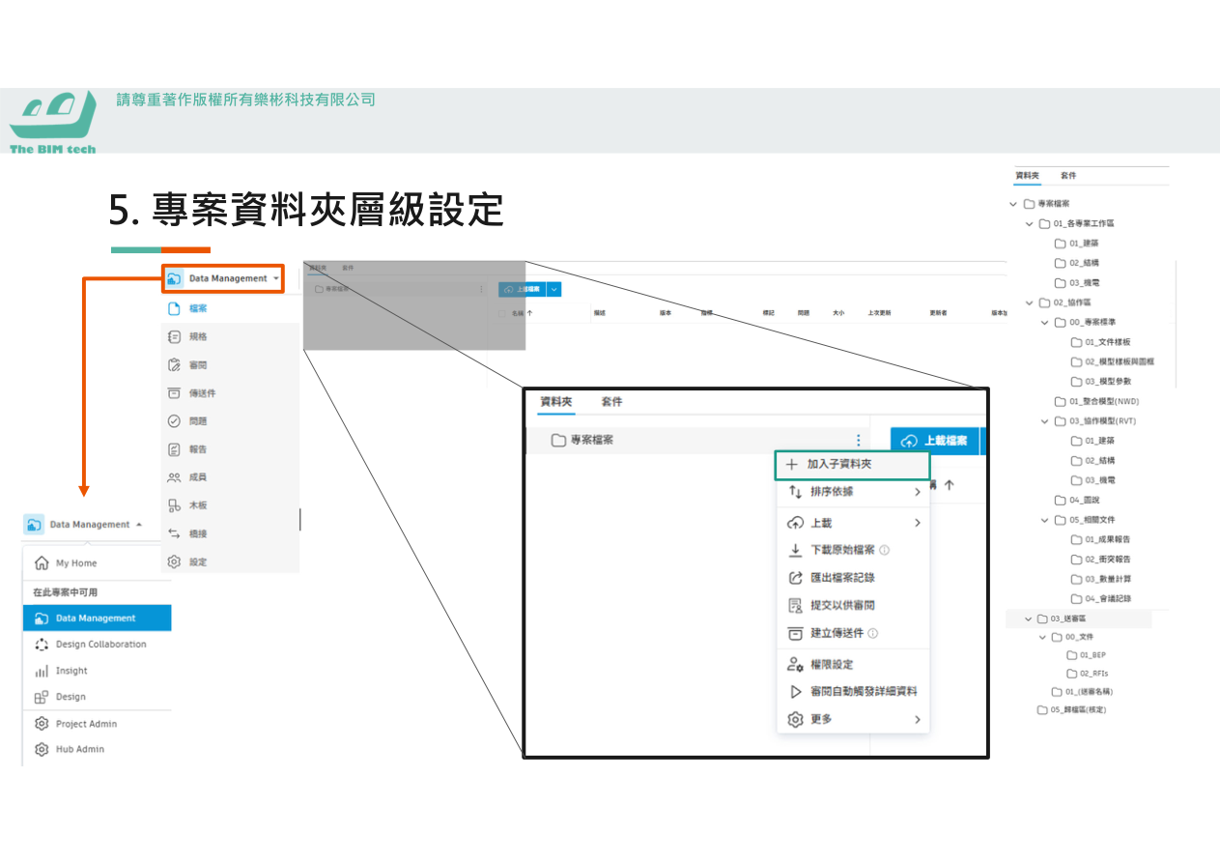Collapse 02_協作區 folder chevron
Viewport: 1220px width, 863px height.
pos(1030,302)
